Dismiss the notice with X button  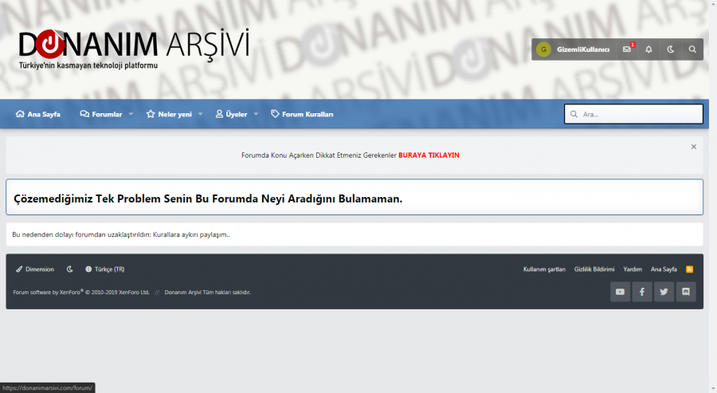point(694,147)
